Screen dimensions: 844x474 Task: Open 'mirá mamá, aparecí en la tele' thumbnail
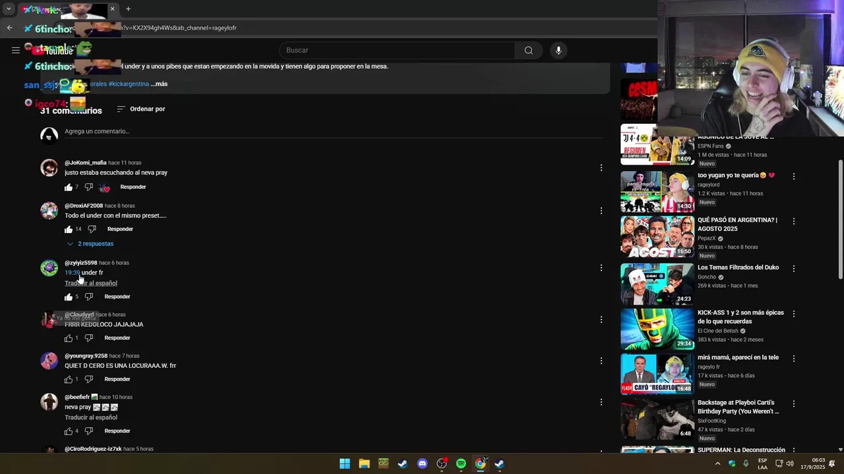coord(657,373)
